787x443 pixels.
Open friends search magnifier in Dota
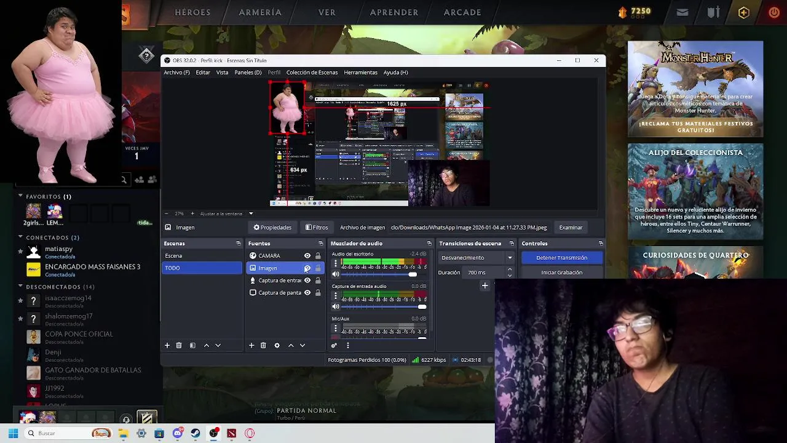click(124, 180)
